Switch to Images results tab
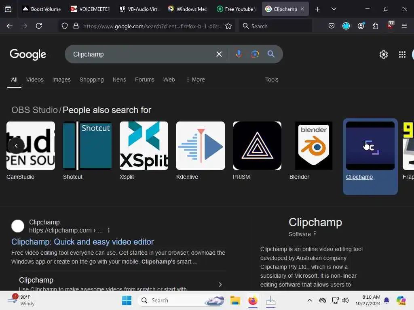This screenshot has height=310, width=414. click(61, 80)
